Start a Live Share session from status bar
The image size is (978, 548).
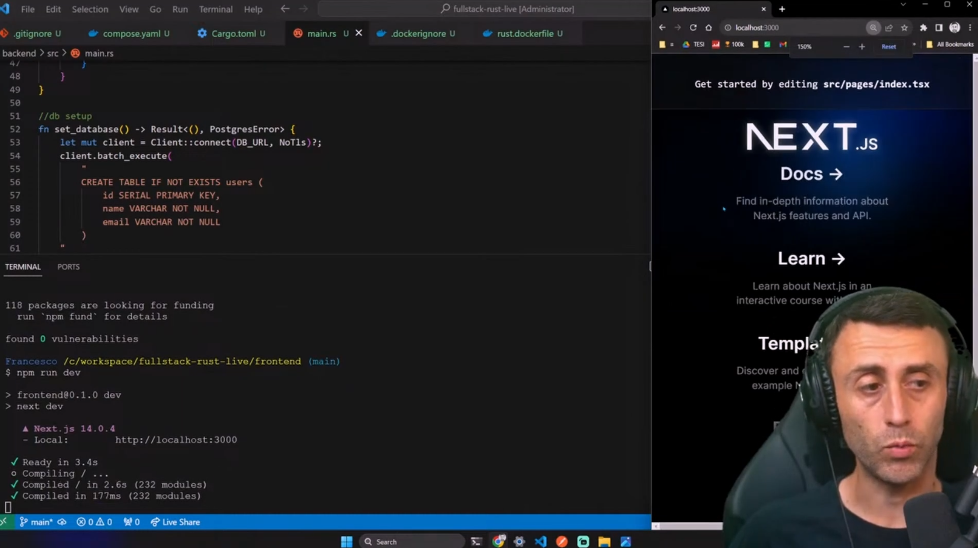point(175,522)
